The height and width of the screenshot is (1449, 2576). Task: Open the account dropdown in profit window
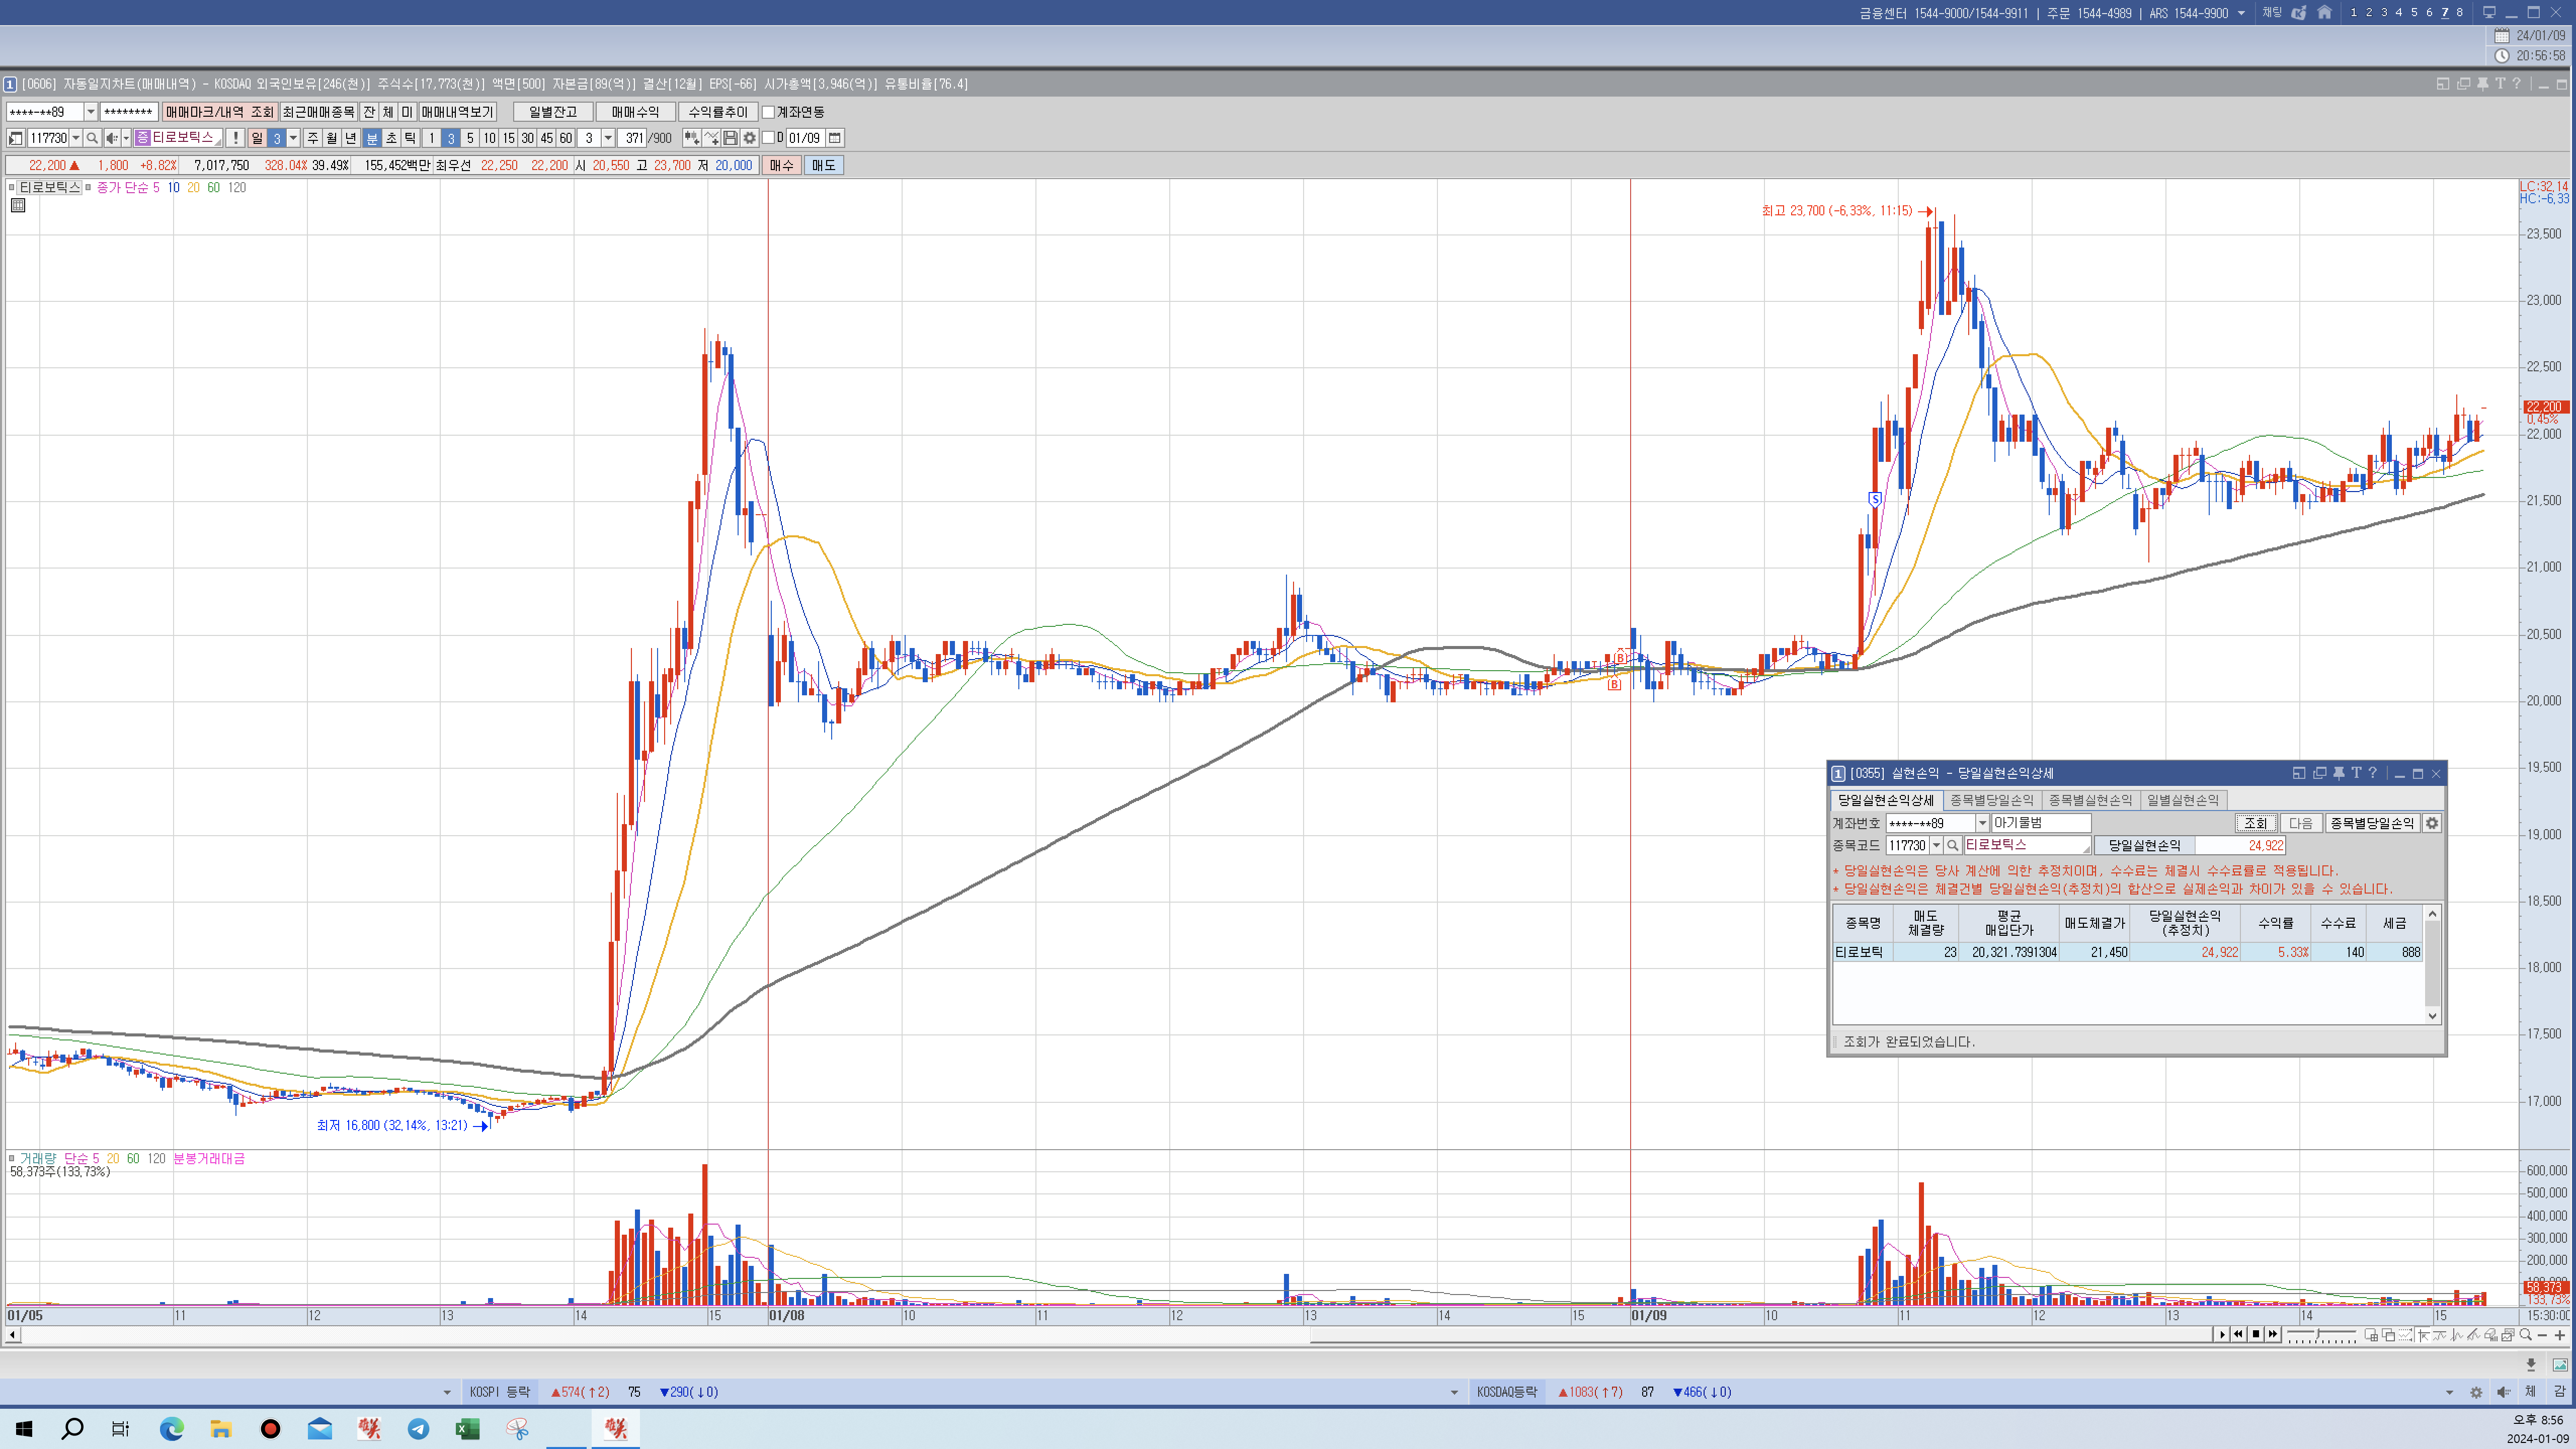1982,823
